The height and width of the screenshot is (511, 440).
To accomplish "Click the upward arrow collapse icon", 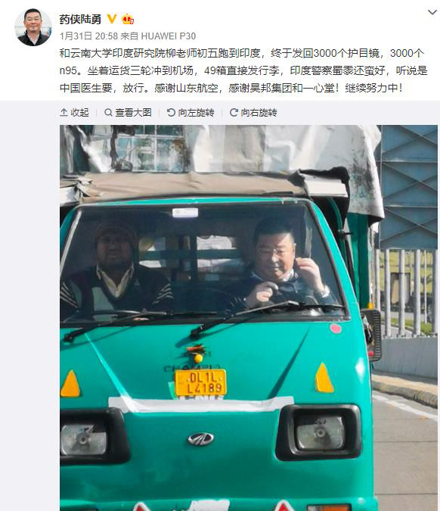I will 64,113.
